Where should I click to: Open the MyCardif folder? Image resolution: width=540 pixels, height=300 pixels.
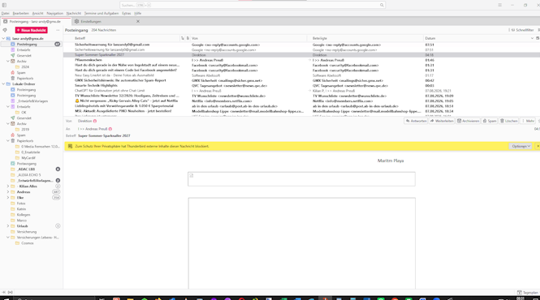point(28,158)
